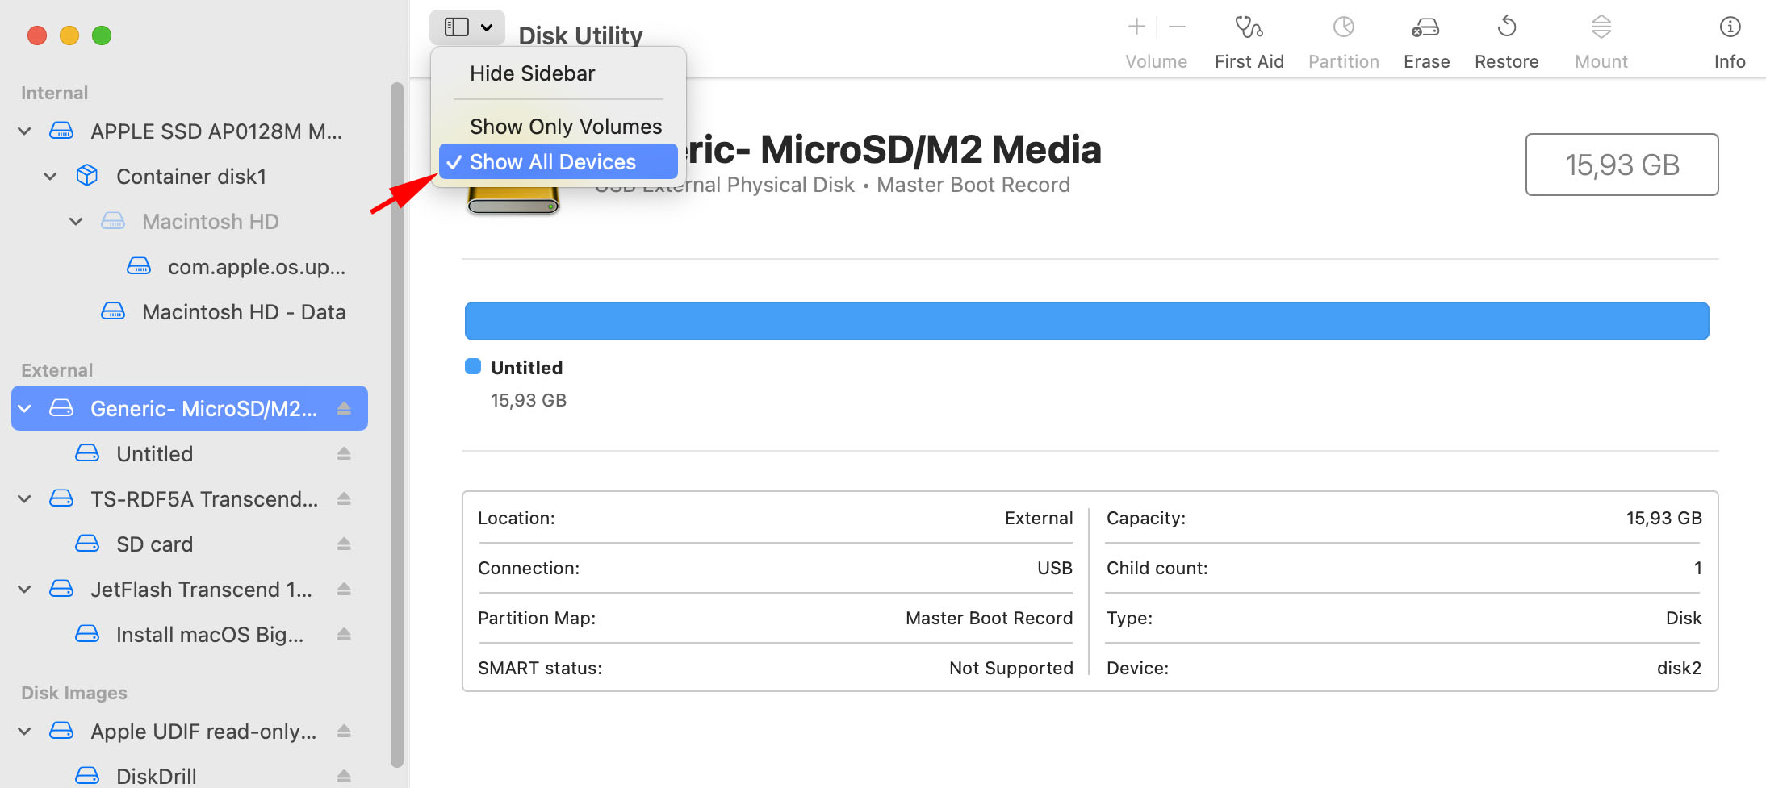Collapse the JetFlash Transcend device

[25, 589]
